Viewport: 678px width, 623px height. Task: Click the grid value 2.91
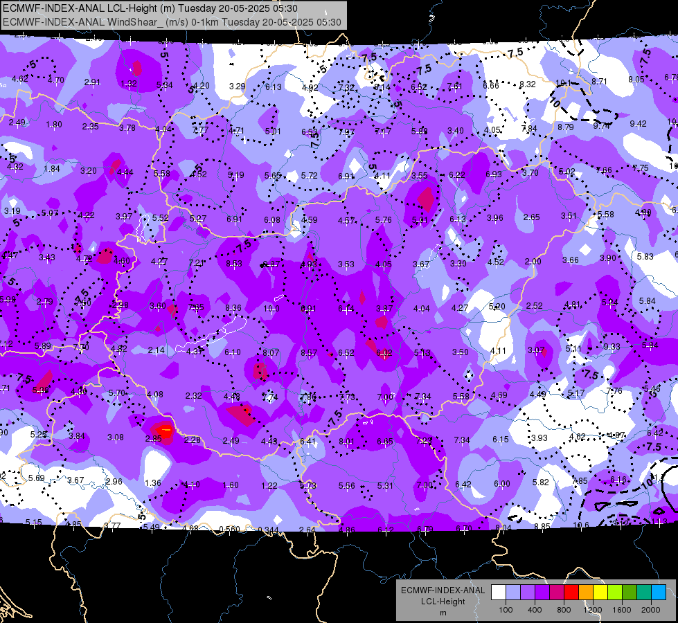point(92,82)
